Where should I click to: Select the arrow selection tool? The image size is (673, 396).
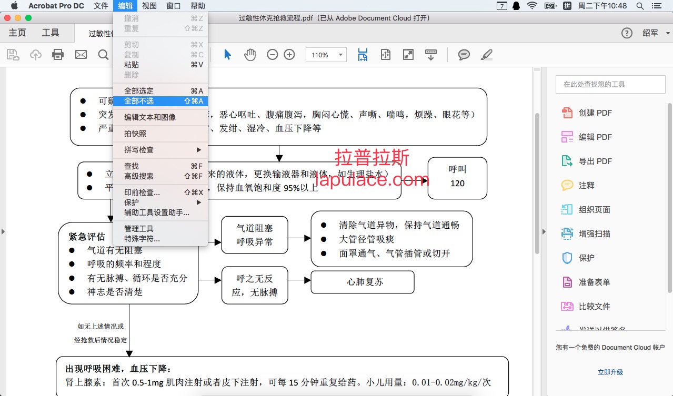click(x=227, y=55)
